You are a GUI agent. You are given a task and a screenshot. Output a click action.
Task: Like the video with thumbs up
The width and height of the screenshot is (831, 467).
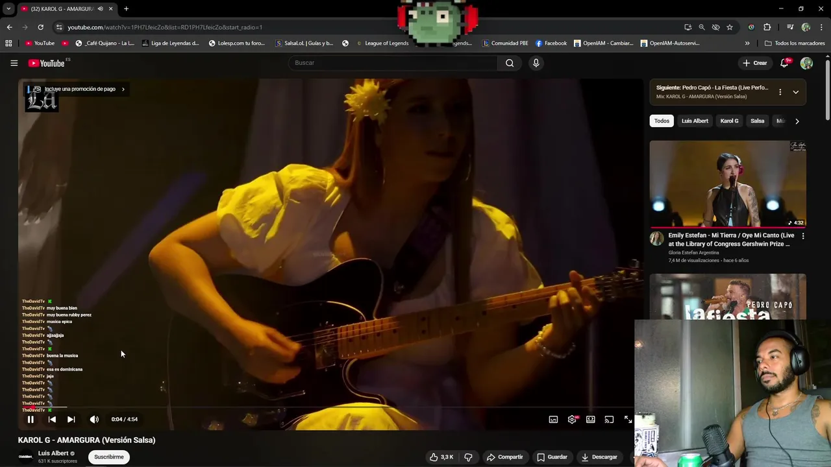click(441, 457)
